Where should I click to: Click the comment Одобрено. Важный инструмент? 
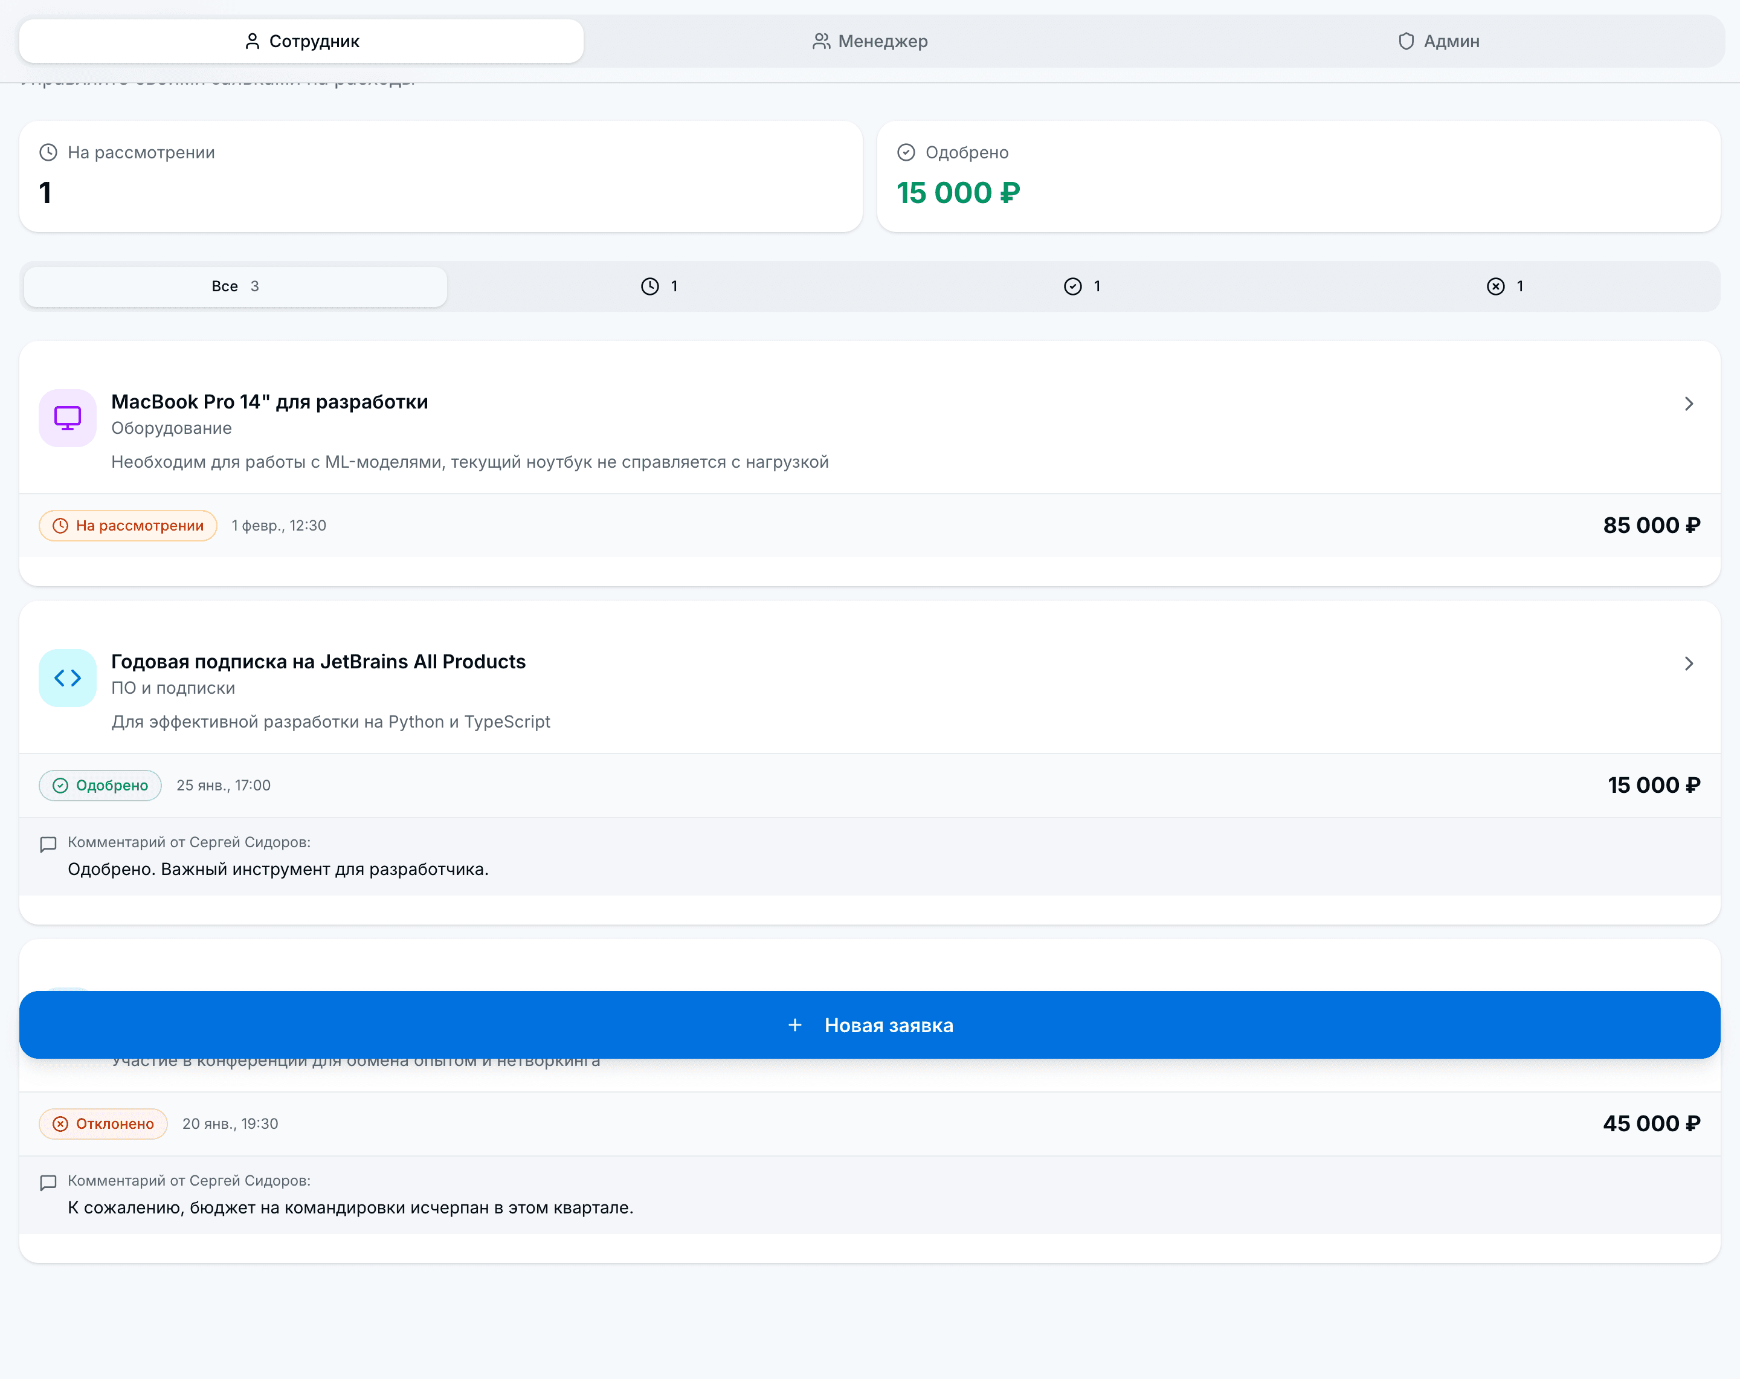pos(278,870)
